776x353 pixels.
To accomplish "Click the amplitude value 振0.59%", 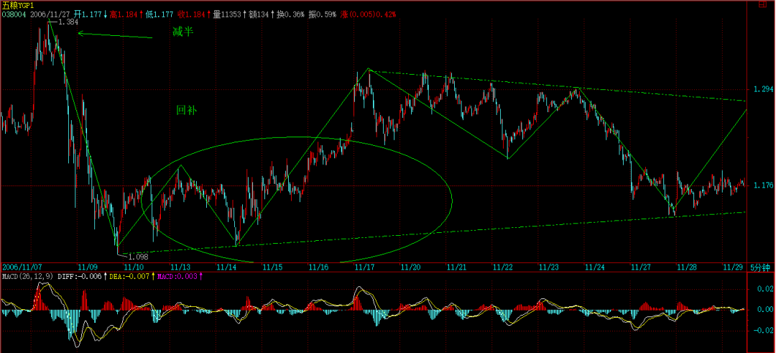I will [322, 15].
